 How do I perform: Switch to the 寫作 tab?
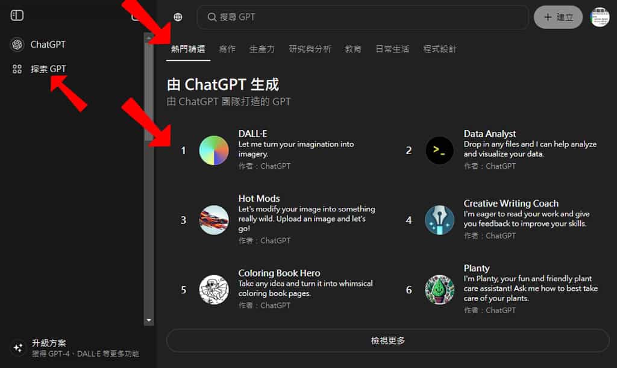coord(227,49)
